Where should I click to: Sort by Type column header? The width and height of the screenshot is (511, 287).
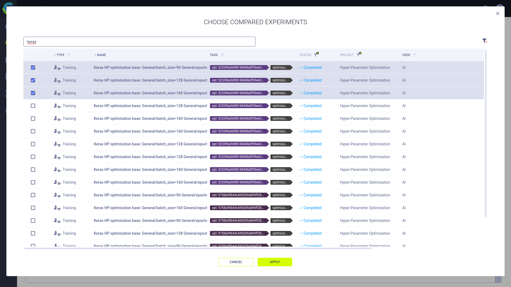60,55
